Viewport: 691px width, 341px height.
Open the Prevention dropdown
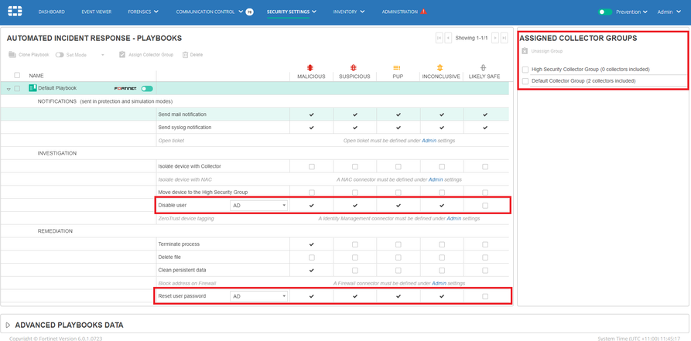coord(631,12)
